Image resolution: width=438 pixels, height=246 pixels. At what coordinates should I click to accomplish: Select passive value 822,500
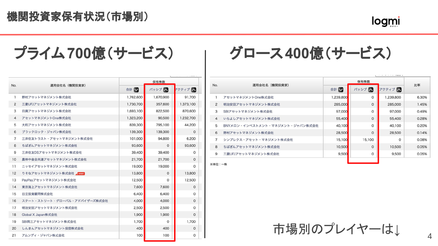(x=162, y=111)
